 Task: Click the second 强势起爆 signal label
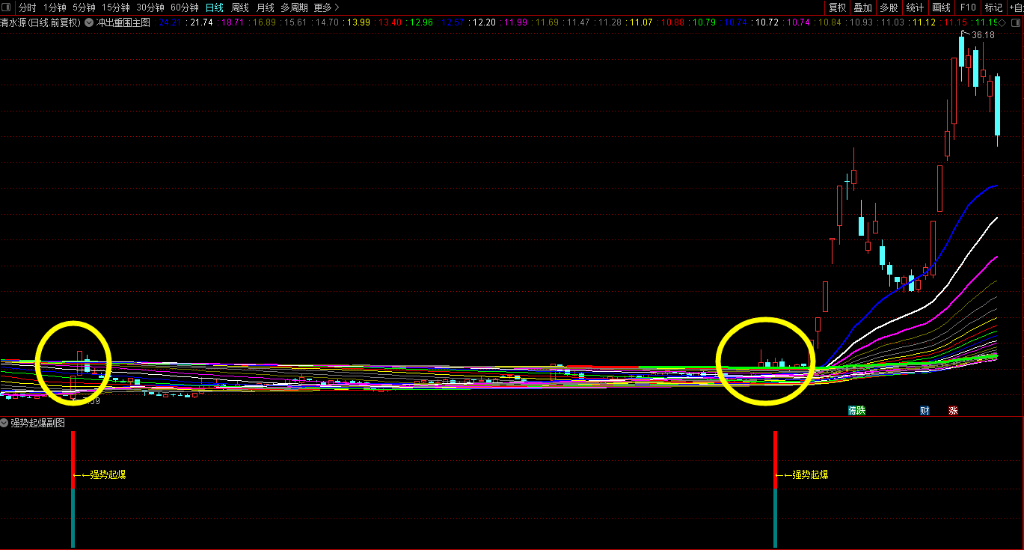810,474
